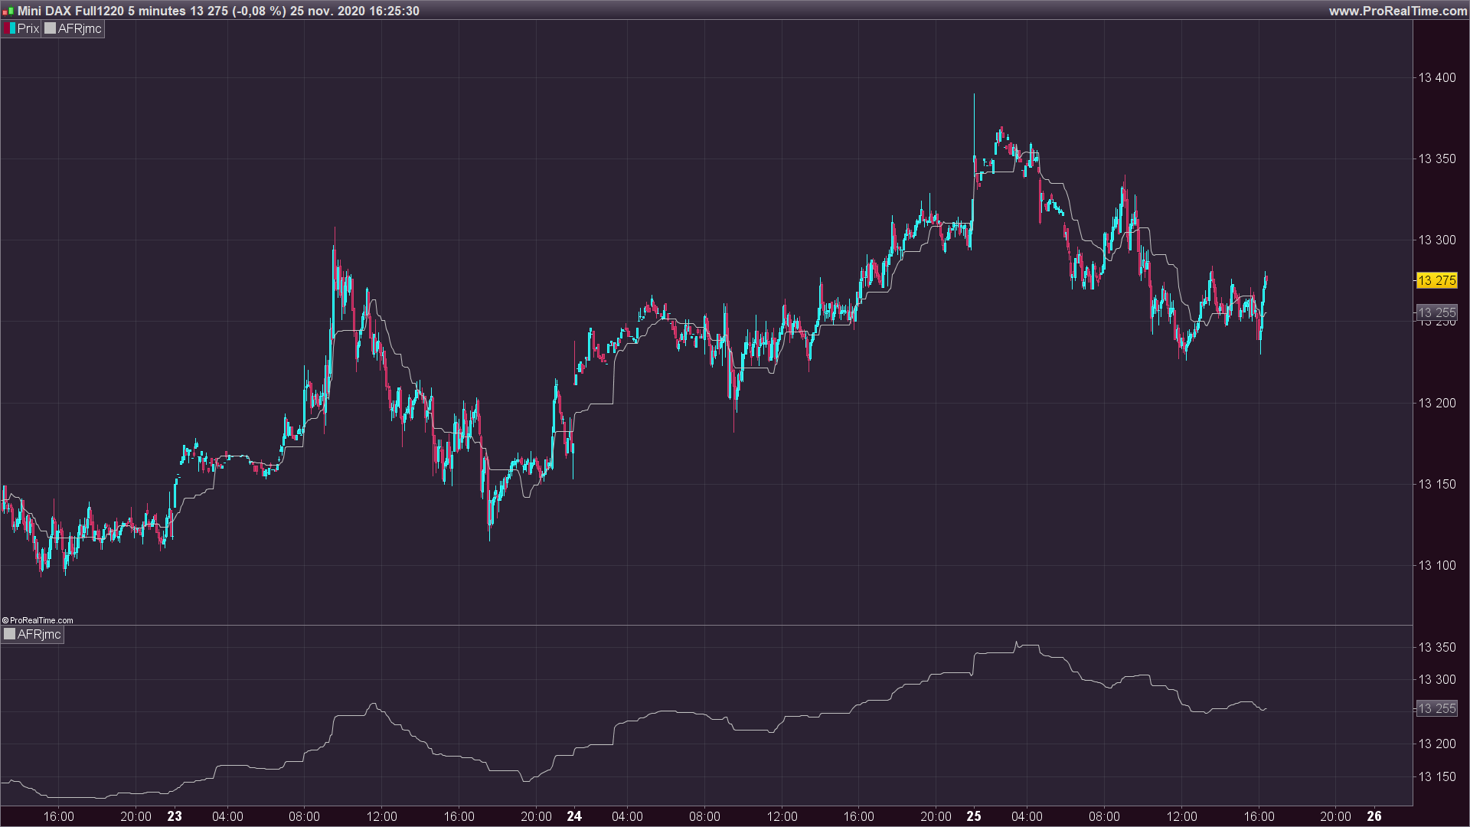The width and height of the screenshot is (1470, 827).
Task: Open the AFRjmc label in indicator panel
Action: [39, 634]
